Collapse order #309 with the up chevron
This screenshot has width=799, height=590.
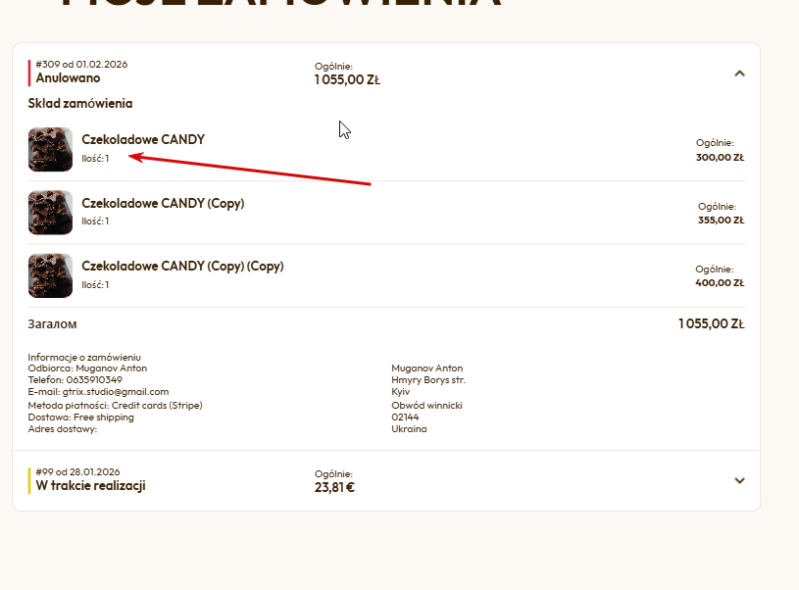coord(739,73)
